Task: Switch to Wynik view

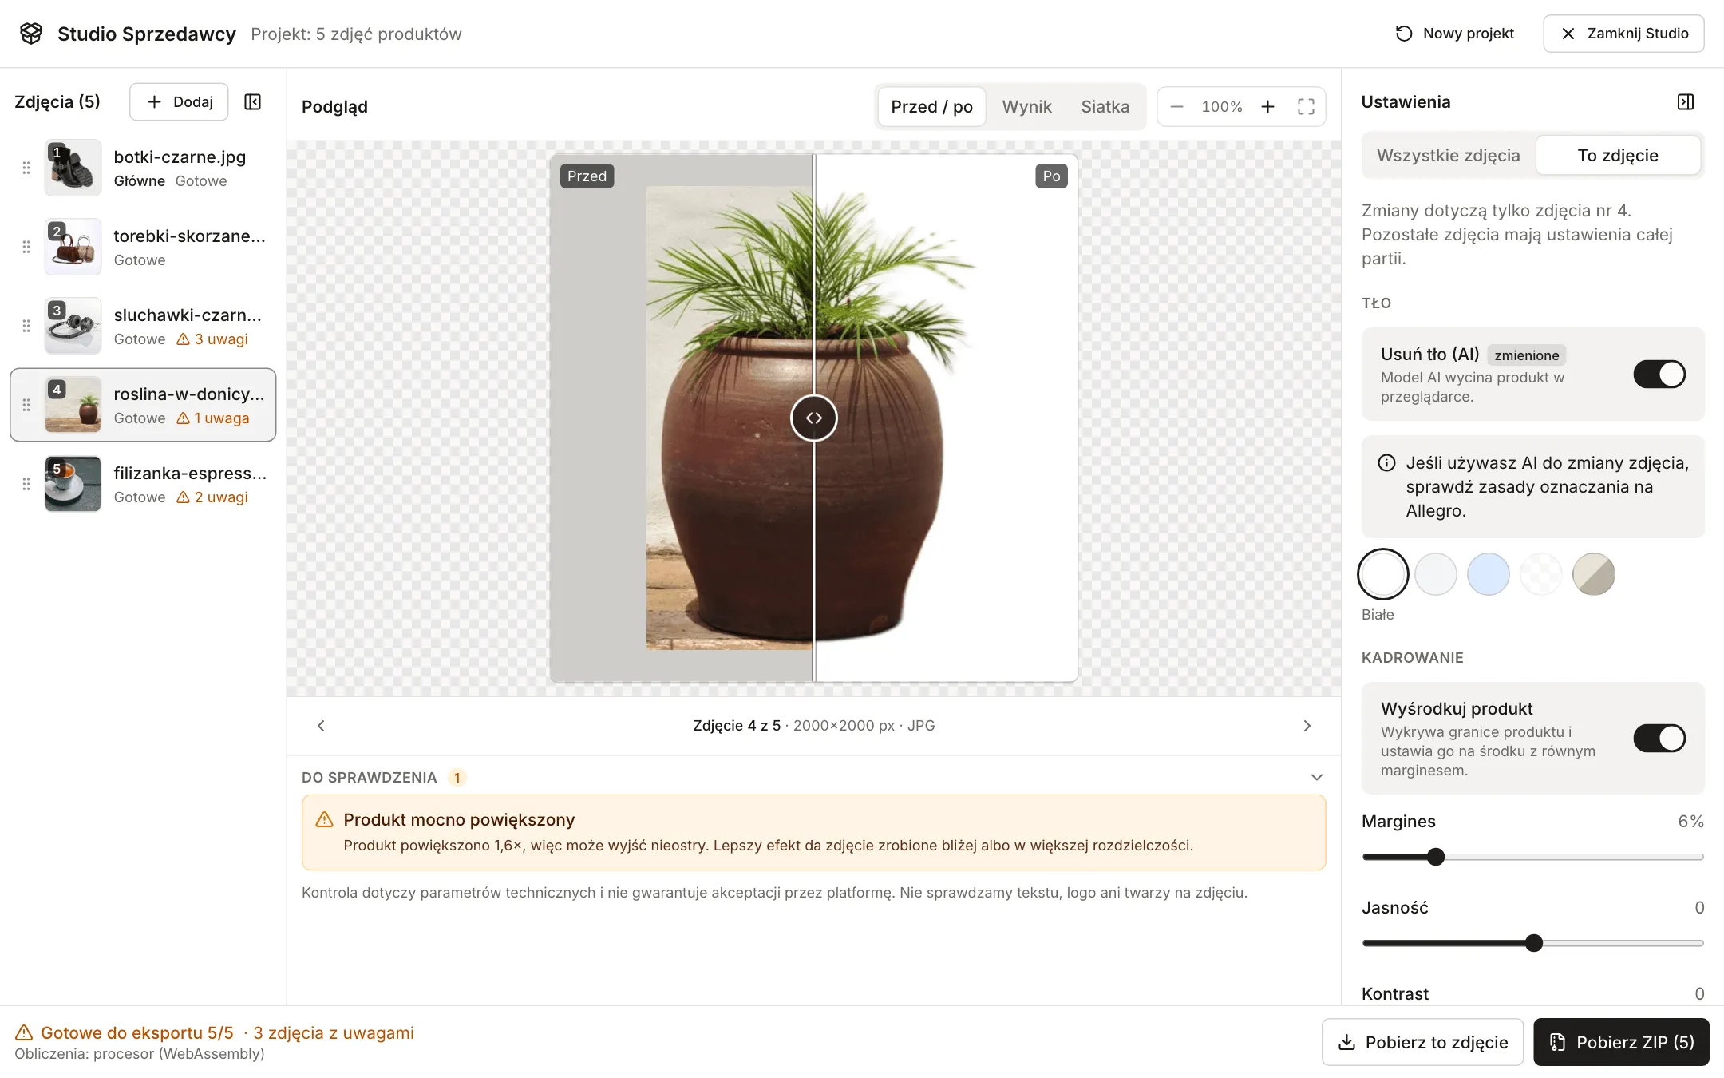Action: pyautogui.click(x=1026, y=107)
